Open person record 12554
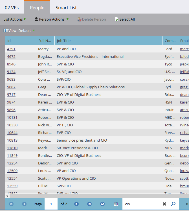Viewport: 189px width, 211px height. [x=12, y=178]
